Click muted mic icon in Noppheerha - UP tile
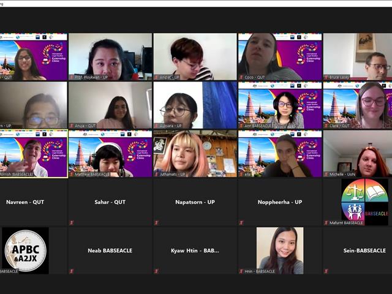This screenshot has width=392, height=294. tap(241, 222)
